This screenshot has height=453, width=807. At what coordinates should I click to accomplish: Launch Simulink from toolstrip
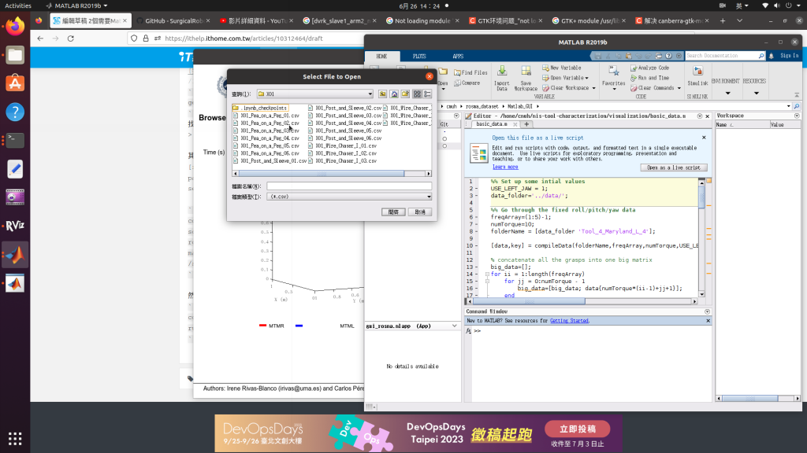click(697, 76)
